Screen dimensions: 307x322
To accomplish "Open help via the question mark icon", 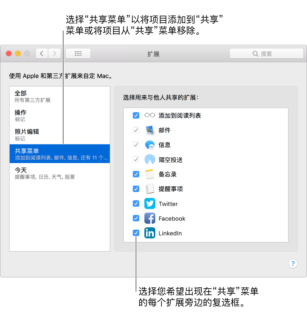I will pyautogui.click(x=293, y=264).
